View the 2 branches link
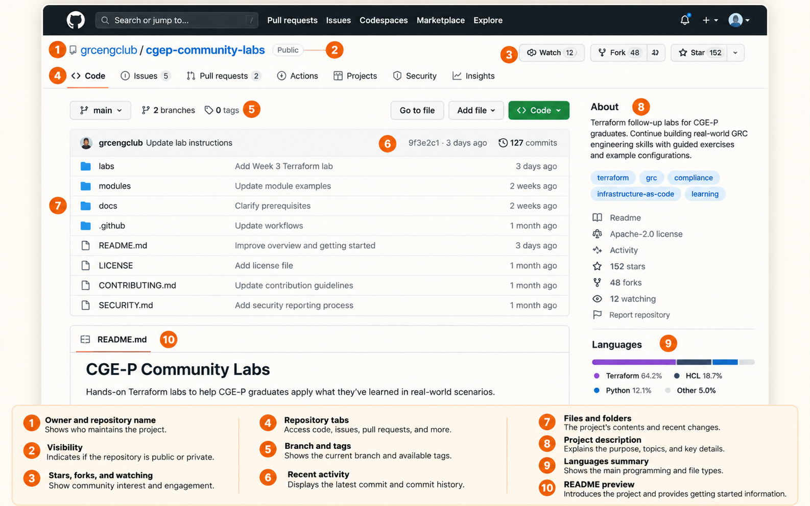810x506 pixels. [x=168, y=110]
